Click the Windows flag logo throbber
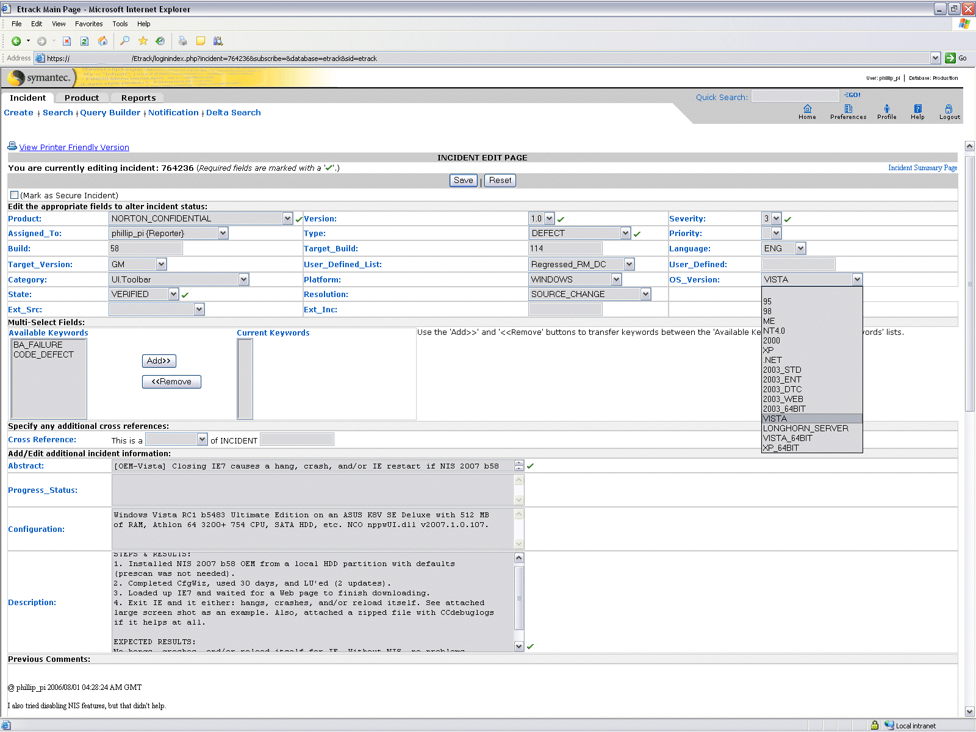The width and height of the screenshot is (976, 732). pos(964,24)
